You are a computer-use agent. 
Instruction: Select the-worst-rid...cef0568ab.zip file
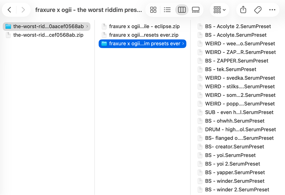pos(46,35)
